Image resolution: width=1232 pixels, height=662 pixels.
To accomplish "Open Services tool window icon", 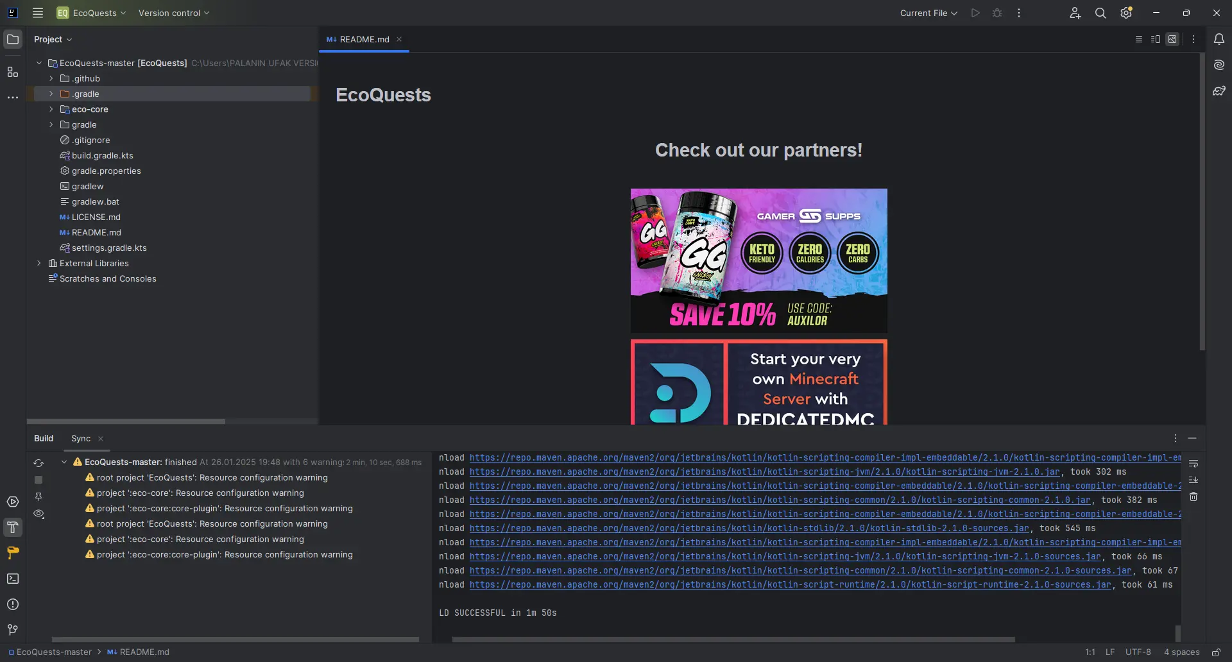I will tap(13, 502).
